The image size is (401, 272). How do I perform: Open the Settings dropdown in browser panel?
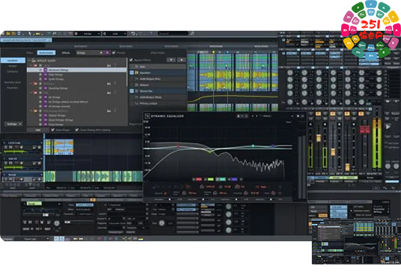point(13,124)
